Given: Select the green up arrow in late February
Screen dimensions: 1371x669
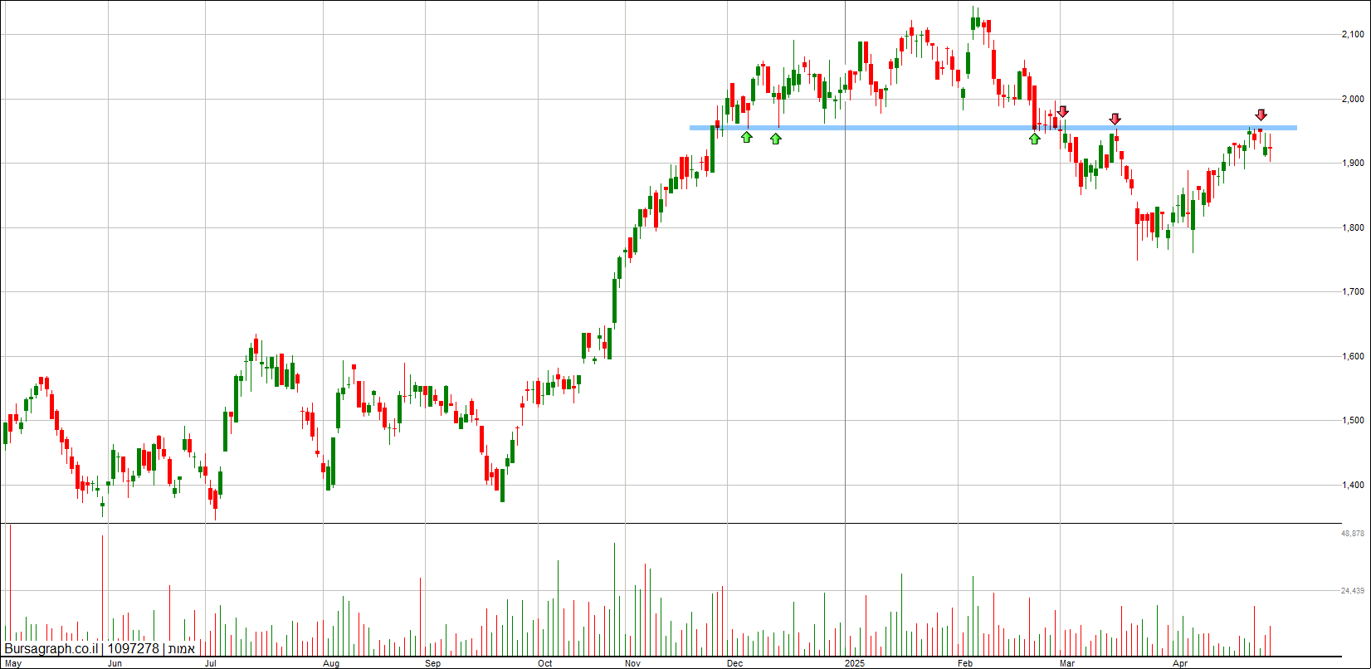Looking at the screenshot, I should click(1034, 139).
